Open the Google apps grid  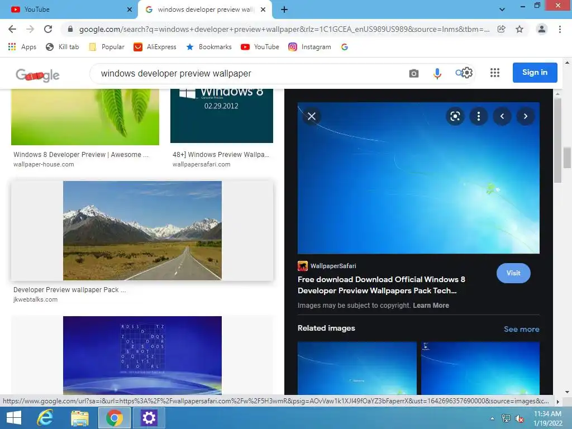(495, 73)
